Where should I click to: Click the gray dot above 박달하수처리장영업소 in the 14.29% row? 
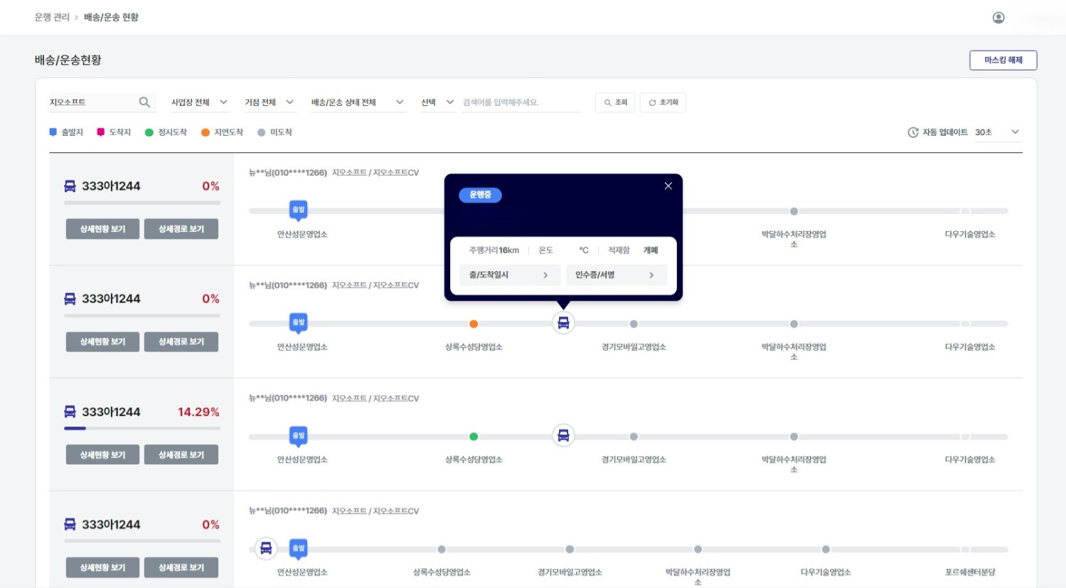coord(794,437)
